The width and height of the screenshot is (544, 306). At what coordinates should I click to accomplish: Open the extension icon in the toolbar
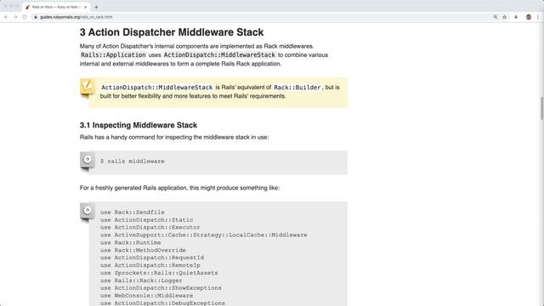point(516,17)
